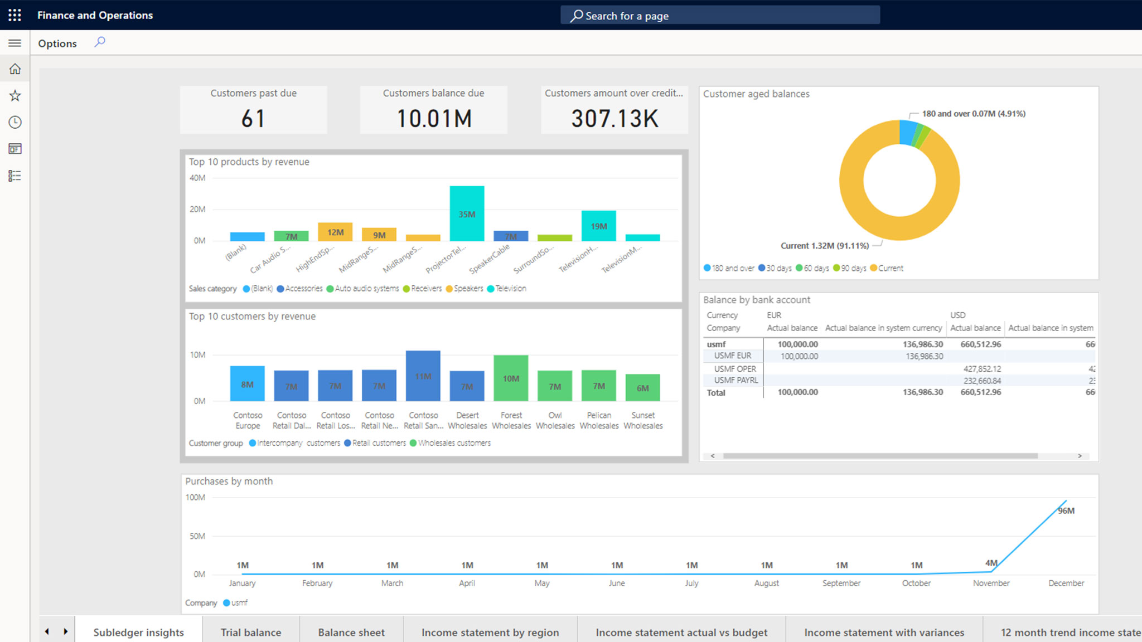Open the Favorites star icon
Image resolution: width=1142 pixels, height=642 pixels.
(x=15, y=96)
